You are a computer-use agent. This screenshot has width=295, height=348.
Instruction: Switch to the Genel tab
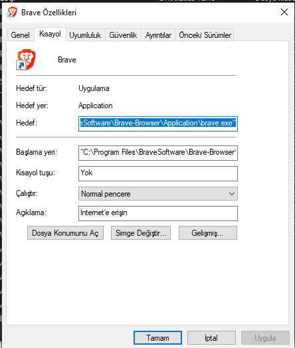[x=20, y=35]
